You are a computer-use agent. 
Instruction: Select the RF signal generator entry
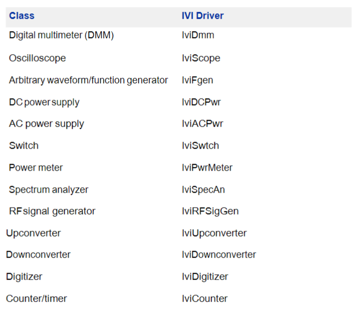tap(52, 211)
